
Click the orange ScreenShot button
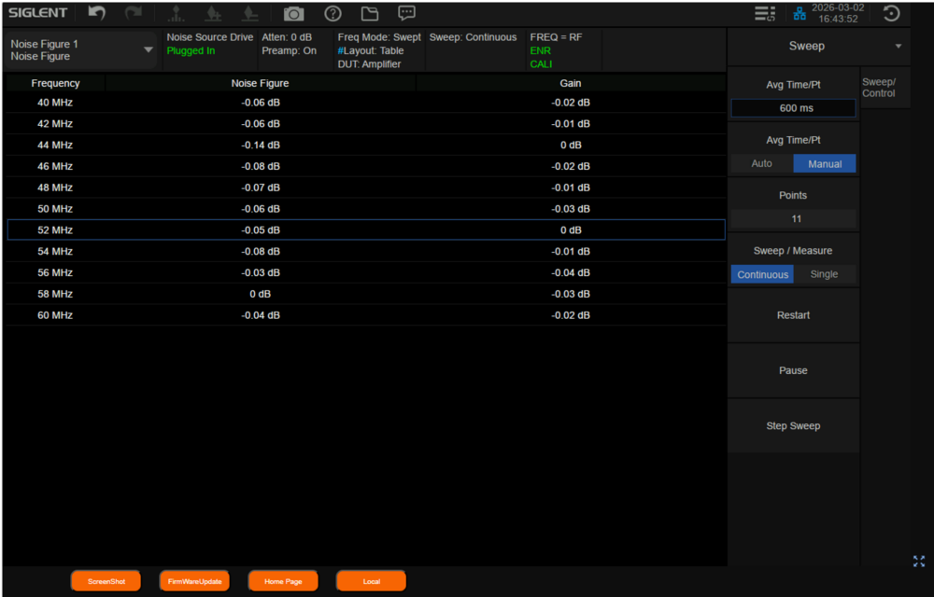tap(106, 581)
